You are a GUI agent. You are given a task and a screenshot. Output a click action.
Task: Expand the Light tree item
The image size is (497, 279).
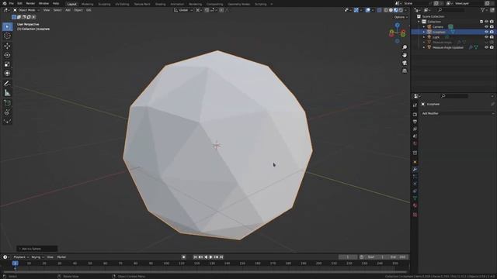(424, 37)
